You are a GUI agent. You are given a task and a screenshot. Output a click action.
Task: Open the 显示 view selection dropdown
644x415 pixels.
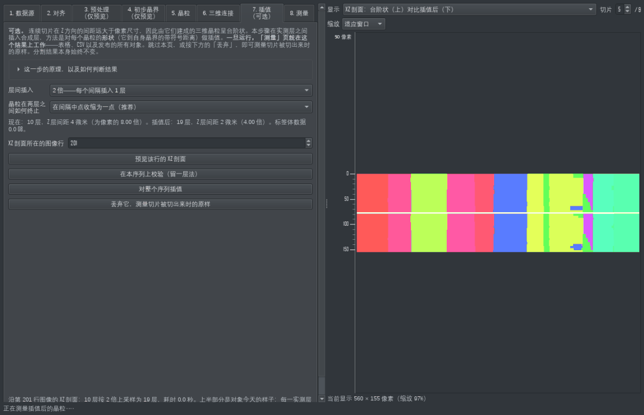[x=469, y=9]
